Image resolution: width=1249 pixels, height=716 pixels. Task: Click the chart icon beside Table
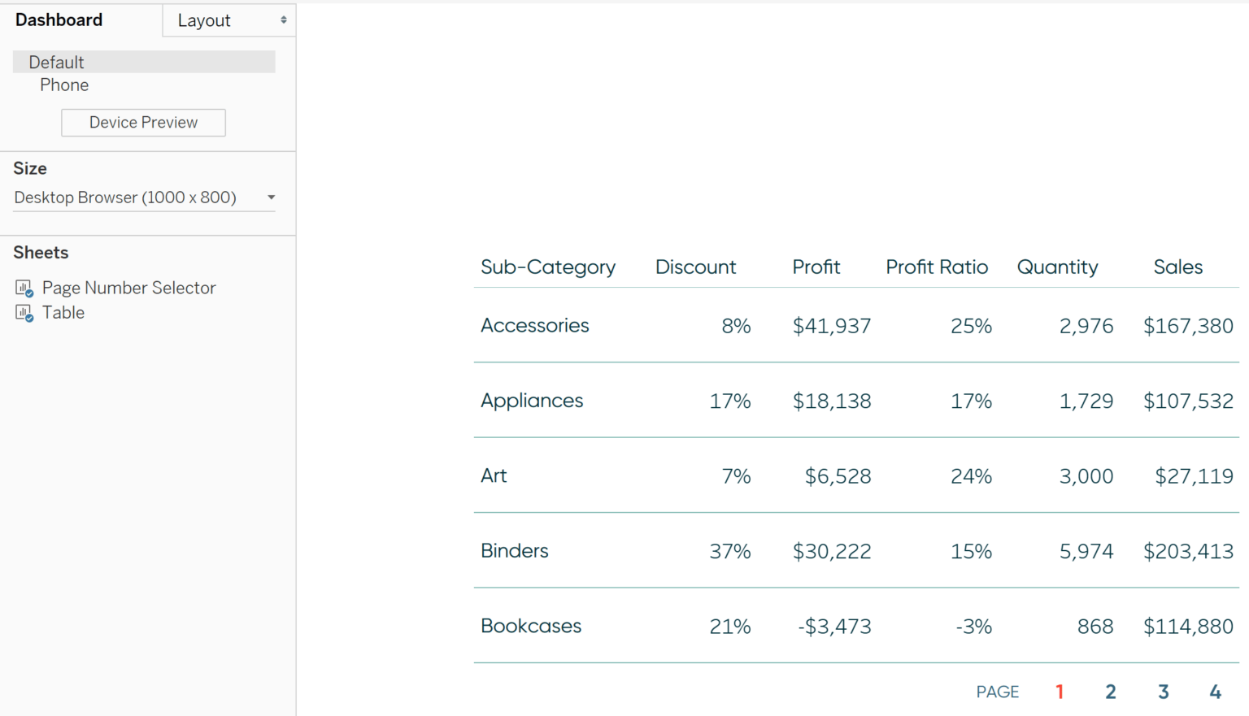[x=22, y=311]
